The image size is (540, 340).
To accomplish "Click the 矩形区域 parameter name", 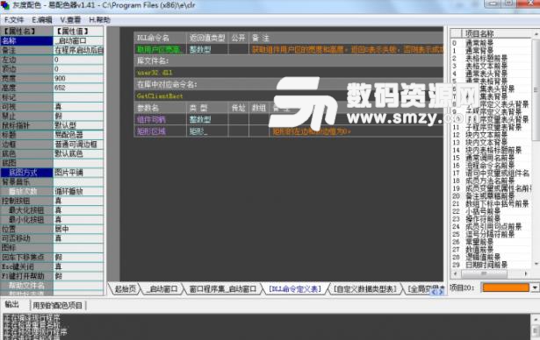I will tap(152, 131).
